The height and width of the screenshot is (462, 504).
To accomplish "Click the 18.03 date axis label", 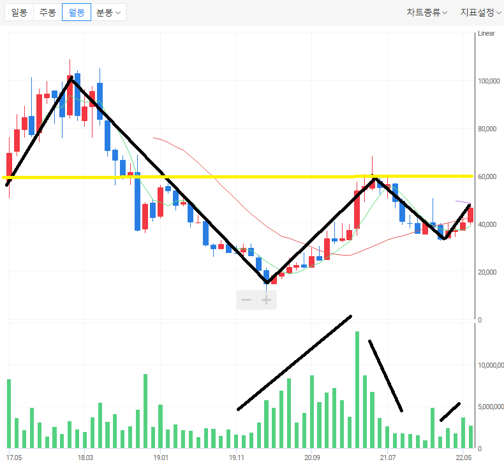I will click(85, 457).
